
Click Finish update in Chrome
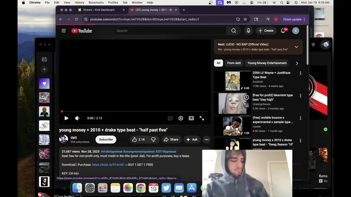click(x=294, y=19)
